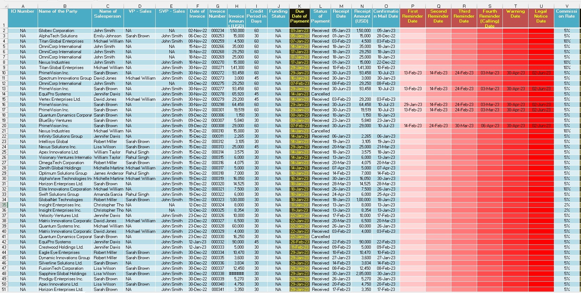Image resolution: width=581 pixels, height=293 pixels.
Task: Click the 'Amanda Garcia' salesperson cell
Action: point(108,194)
